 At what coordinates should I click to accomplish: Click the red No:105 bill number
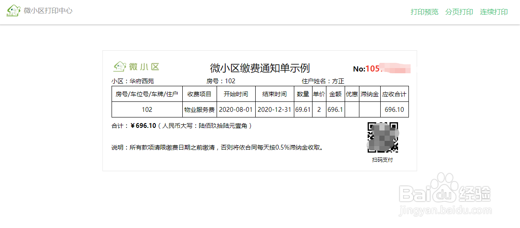[x=382, y=68]
